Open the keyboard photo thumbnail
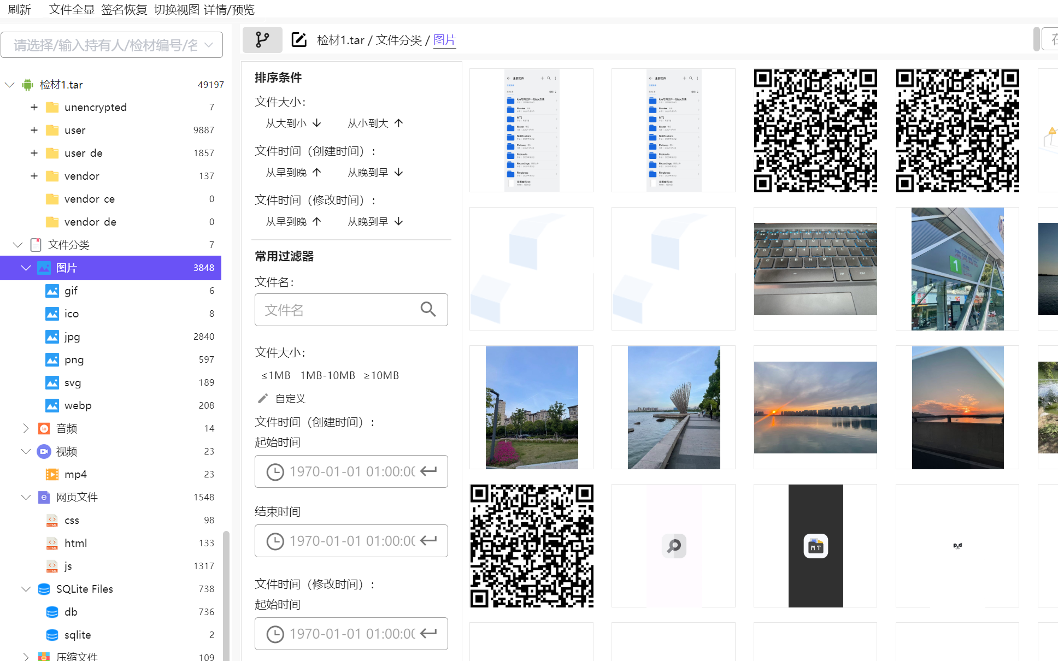The width and height of the screenshot is (1058, 661). tap(815, 269)
